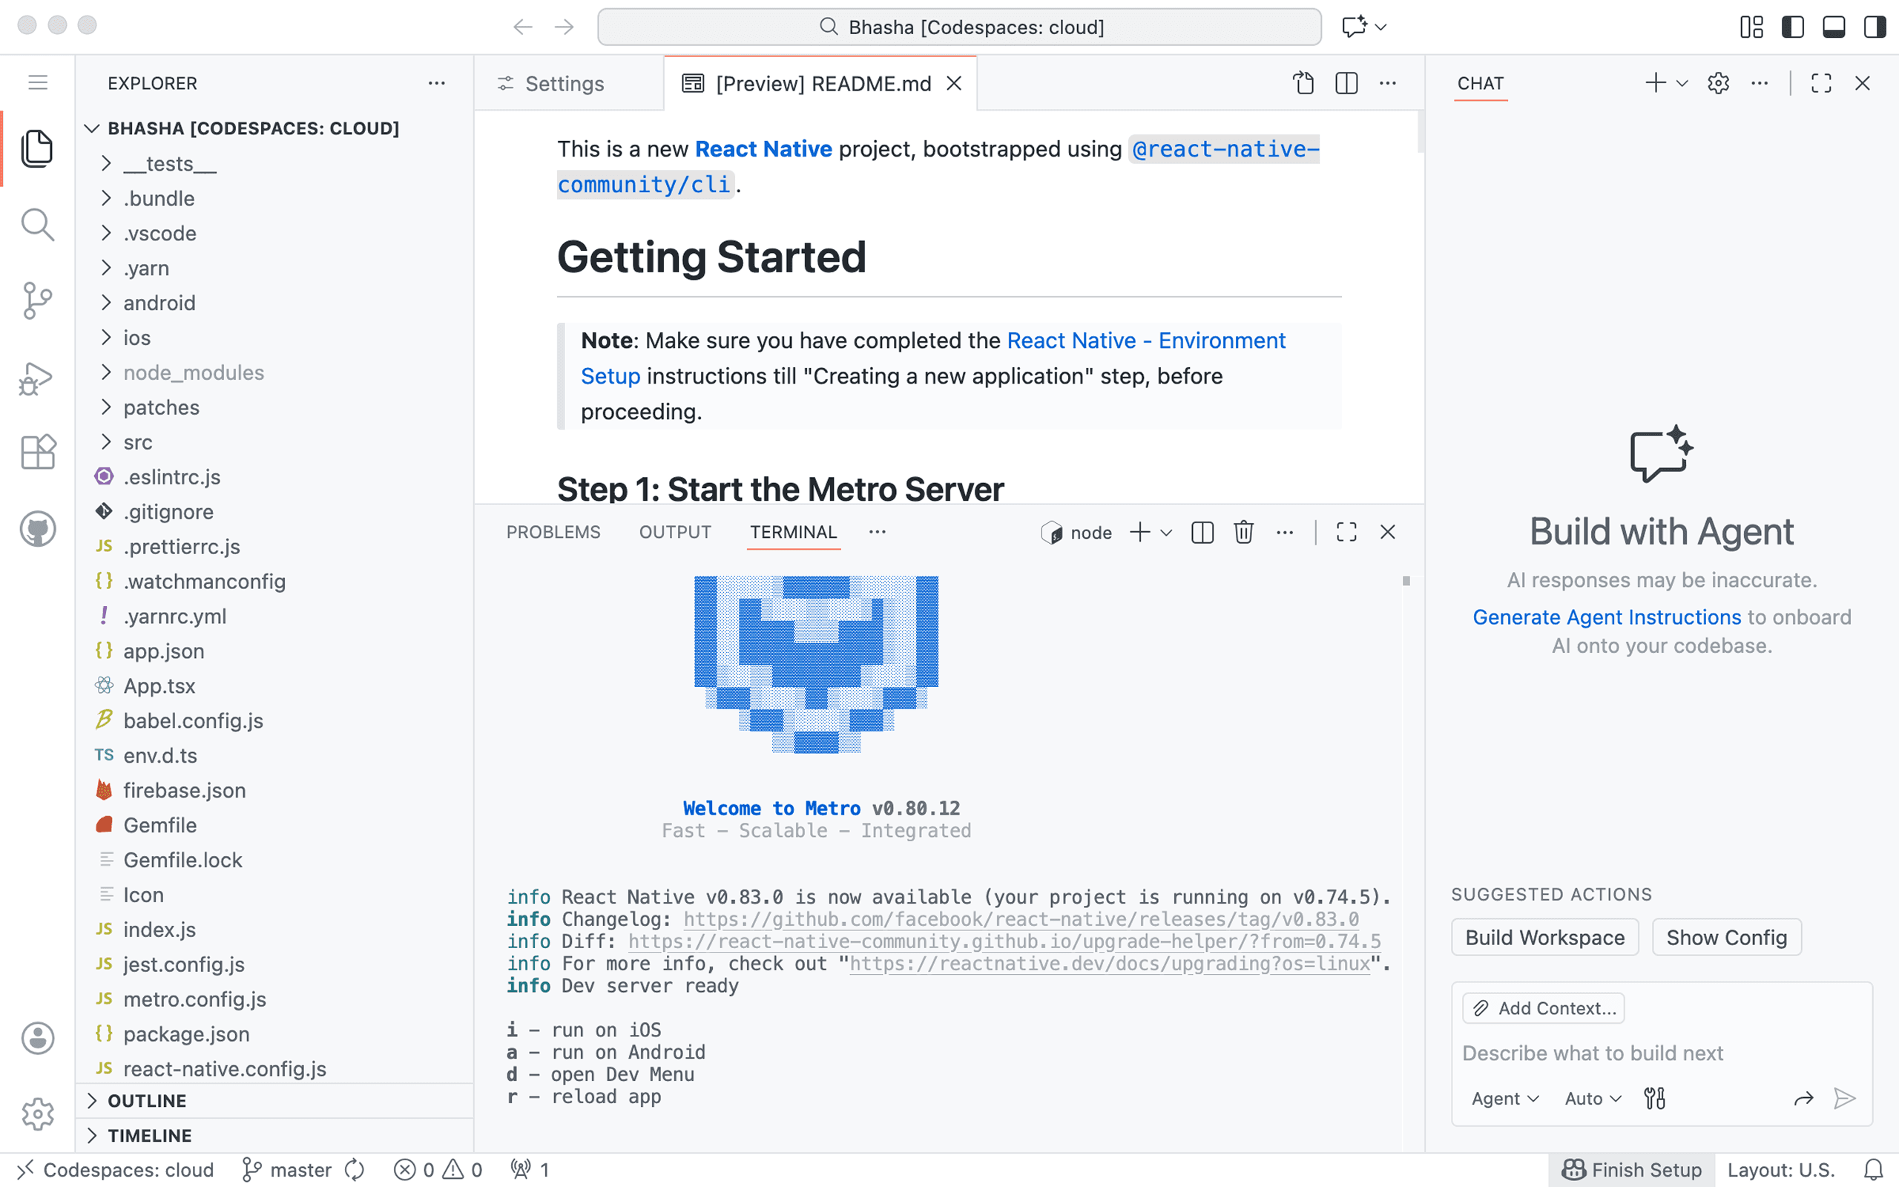Open Search view in activity bar
The width and height of the screenshot is (1899, 1187).
(37, 226)
